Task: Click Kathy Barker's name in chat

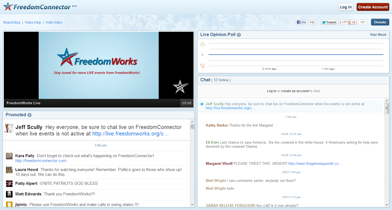Action: 217,125
